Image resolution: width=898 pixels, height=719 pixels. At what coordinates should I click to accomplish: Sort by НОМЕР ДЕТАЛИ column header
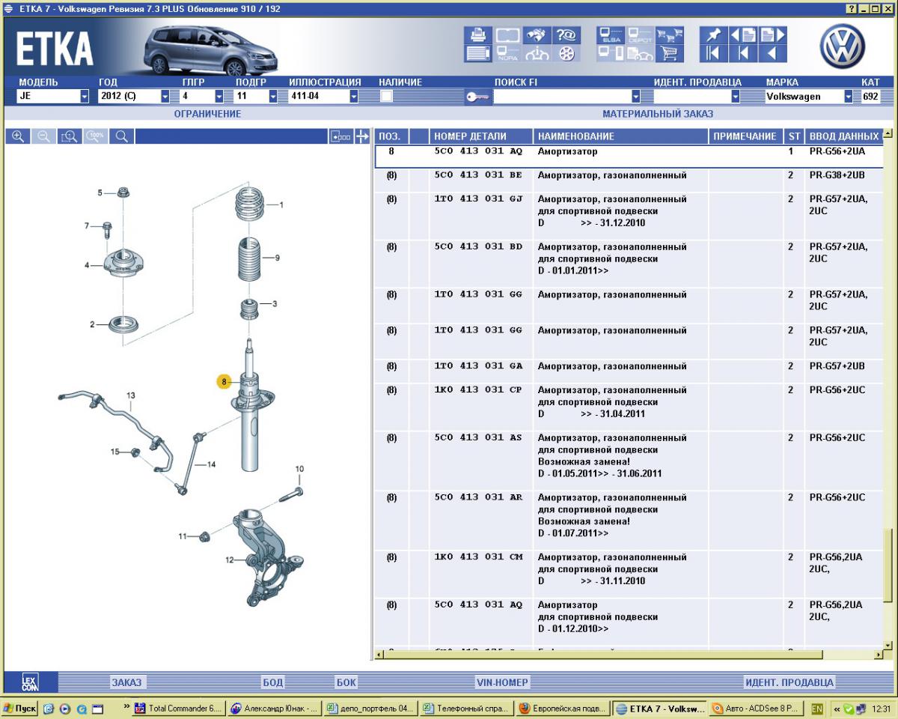point(481,136)
